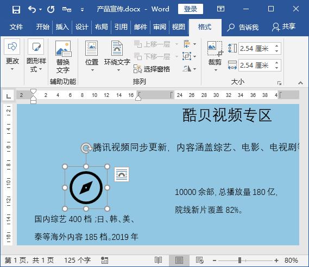The height and width of the screenshot is (267, 309).
Task: Switch to the 引用 tab
Action: (x=121, y=27)
